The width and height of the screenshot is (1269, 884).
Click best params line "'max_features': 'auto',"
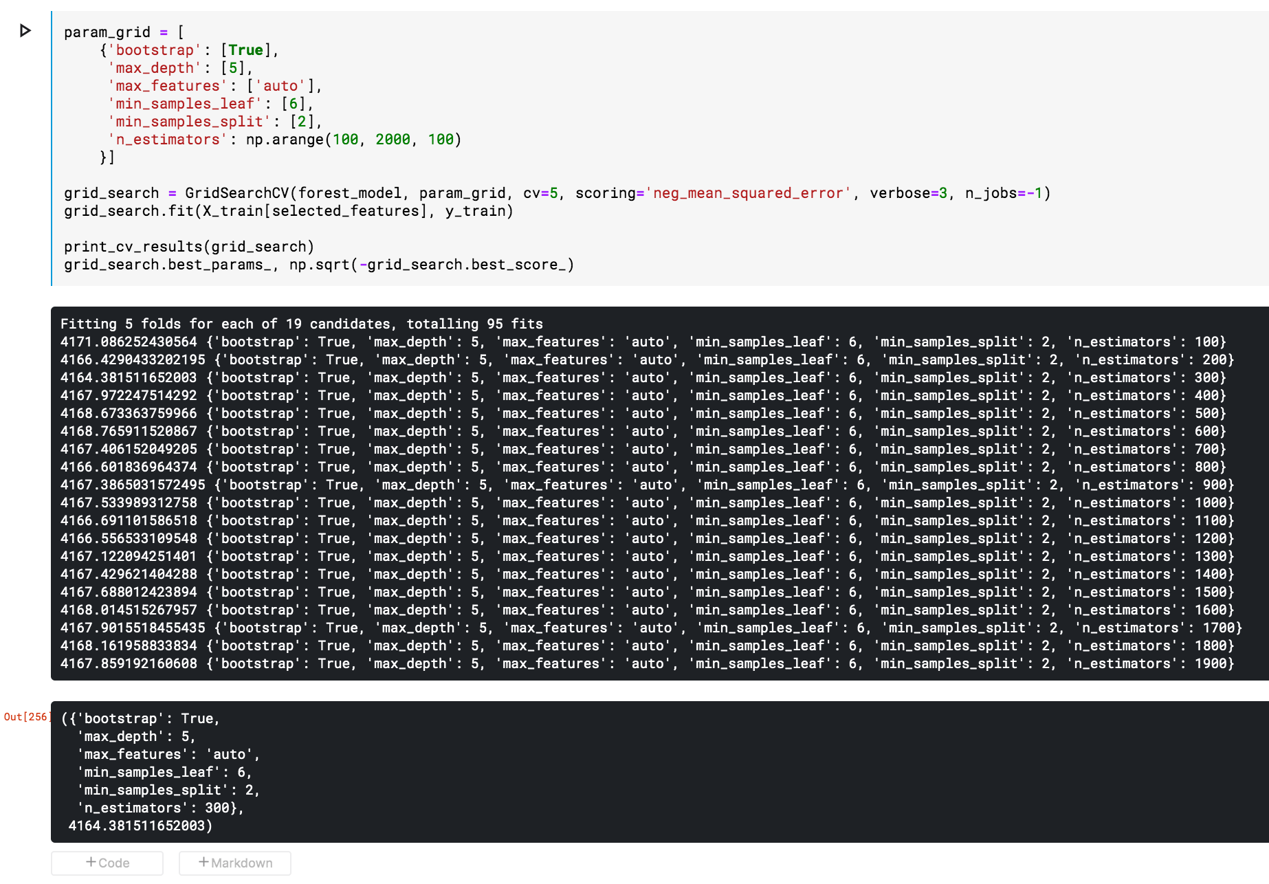coord(169,754)
